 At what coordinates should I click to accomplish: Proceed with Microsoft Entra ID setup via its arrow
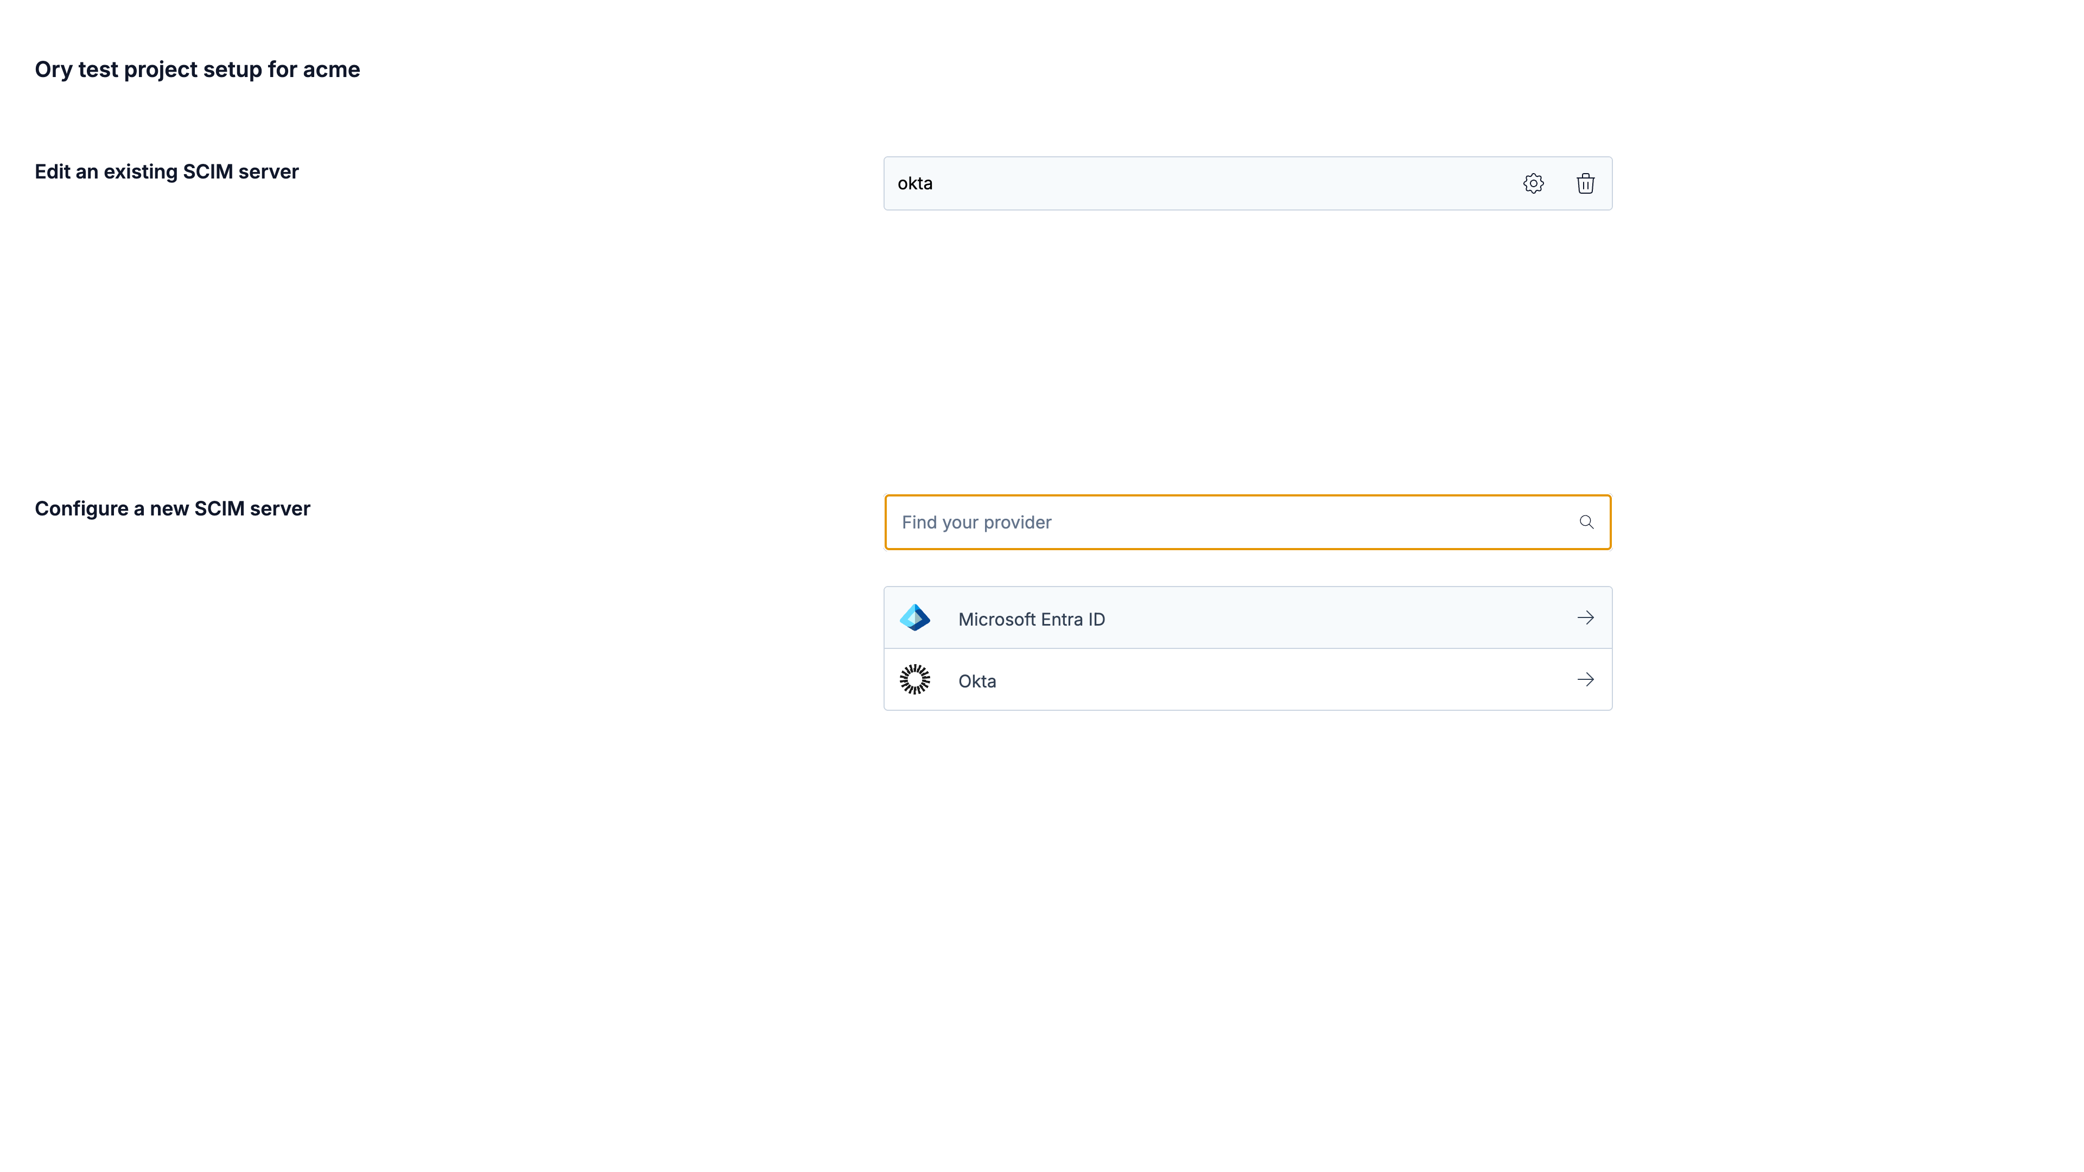click(x=1586, y=617)
